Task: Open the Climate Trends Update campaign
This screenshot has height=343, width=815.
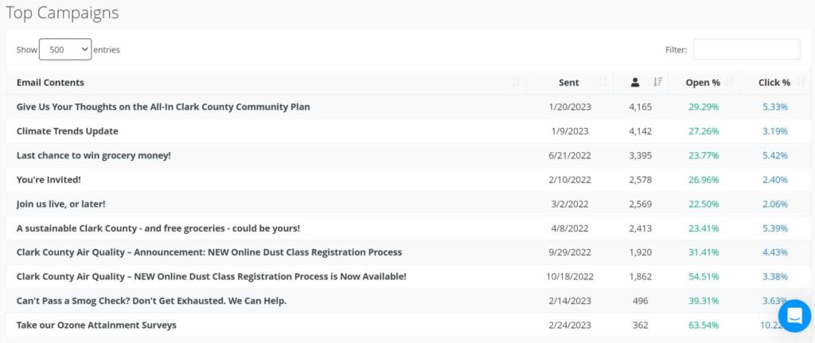Action: (x=67, y=131)
